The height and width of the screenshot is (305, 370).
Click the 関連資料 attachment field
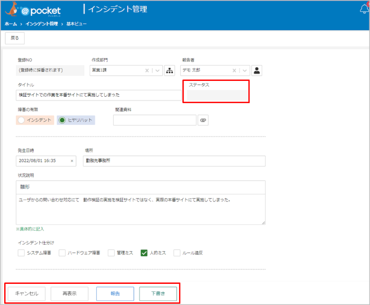point(155,120)
